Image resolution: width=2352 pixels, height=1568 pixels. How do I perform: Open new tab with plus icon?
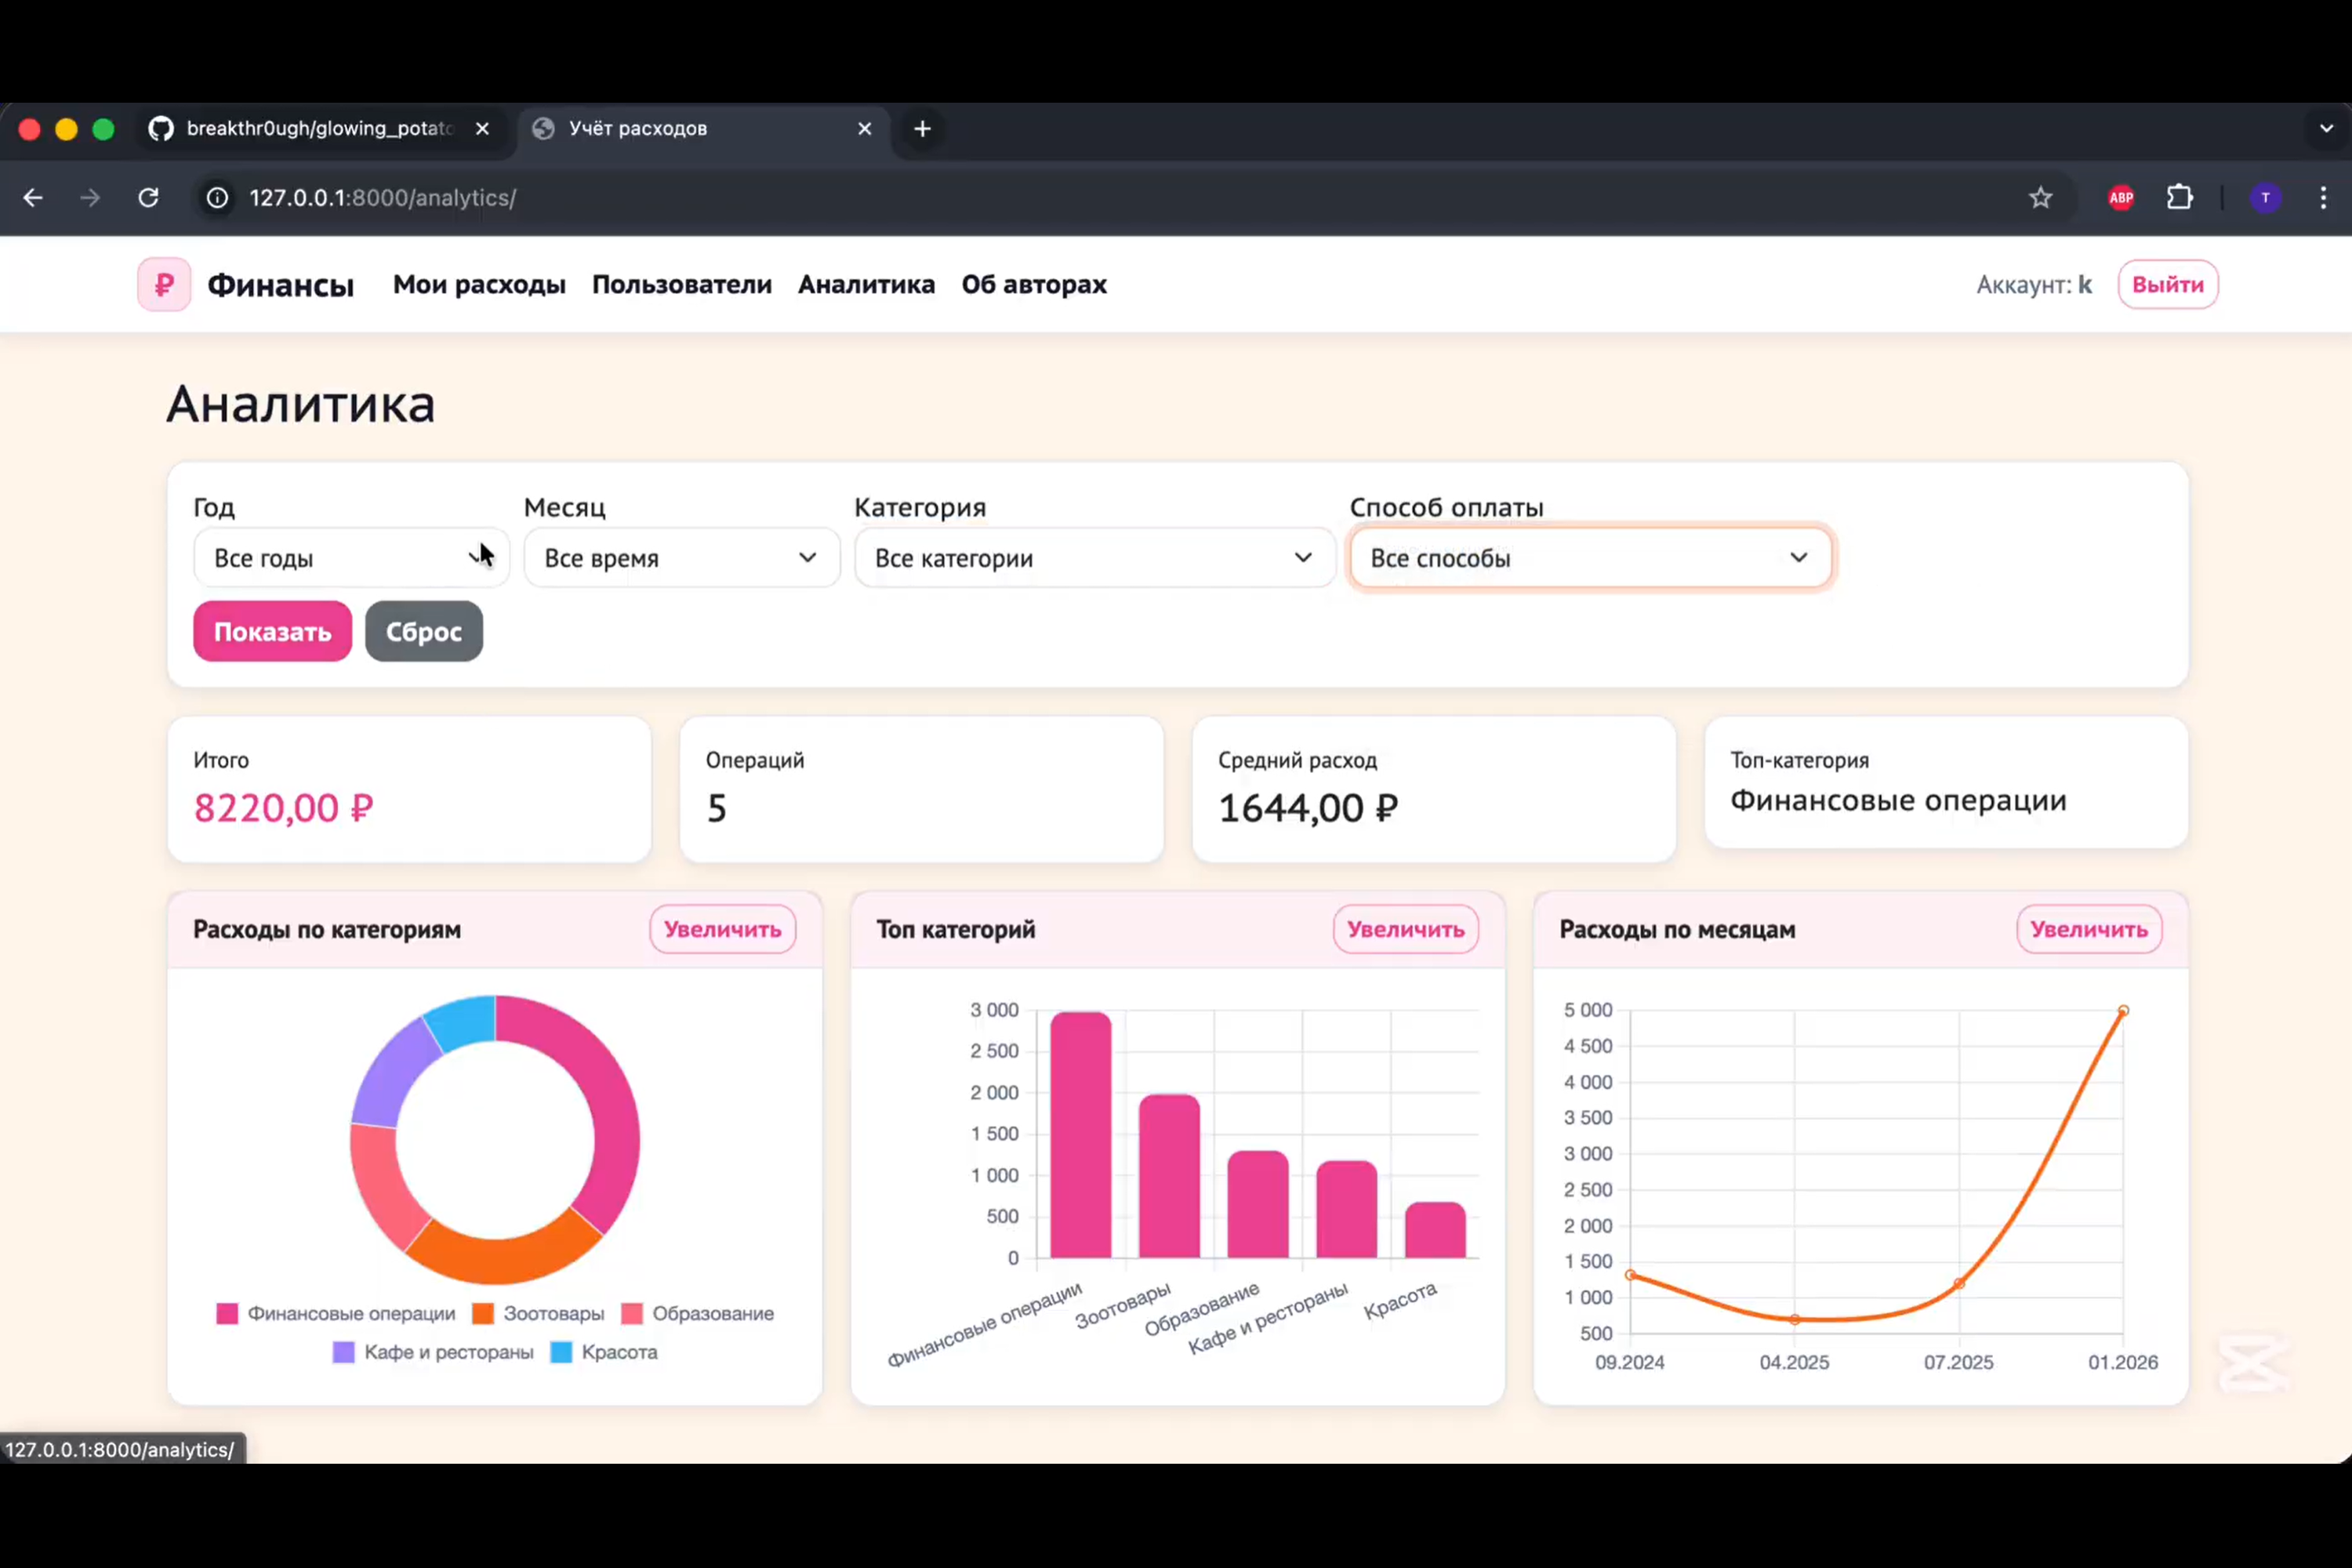click(x=922, y=129)
